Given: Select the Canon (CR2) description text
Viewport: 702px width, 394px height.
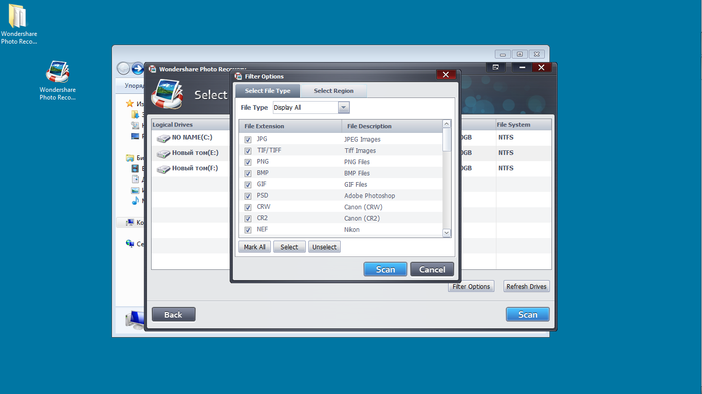Looking at the screenshot, I should coord(363,219).
